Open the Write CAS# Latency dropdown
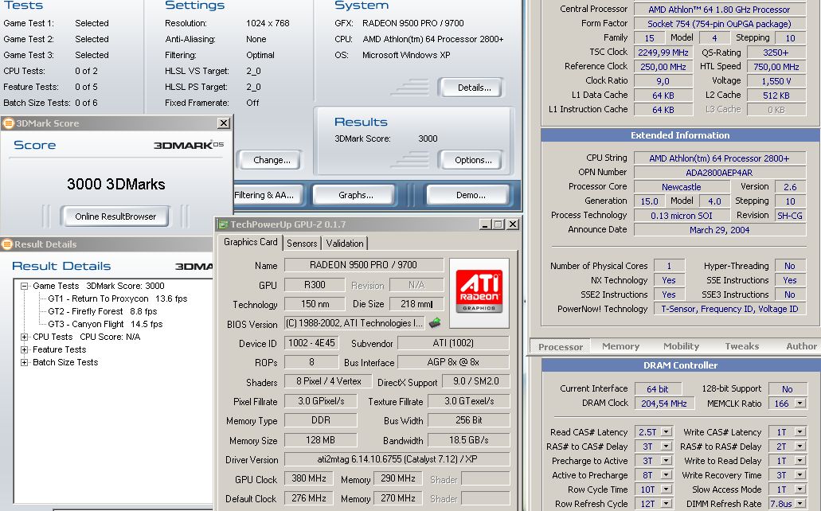Image resolution: width=821 pixels, height=511 pixels. (800, 432)
